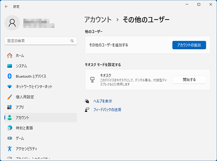Image resolution: width=217 pixels, height=161 pixels.
Task: Click the 開始する kiosk button
Action: click(189, 80)
